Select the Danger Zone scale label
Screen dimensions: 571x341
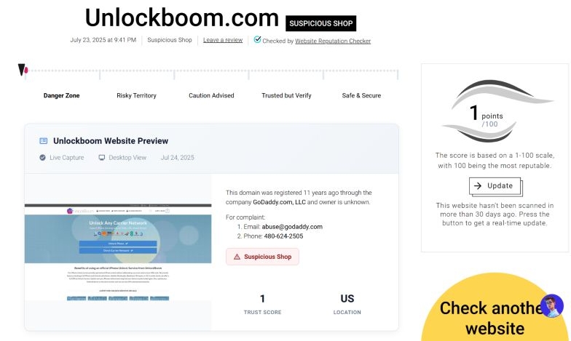click(x=62, y=96)
